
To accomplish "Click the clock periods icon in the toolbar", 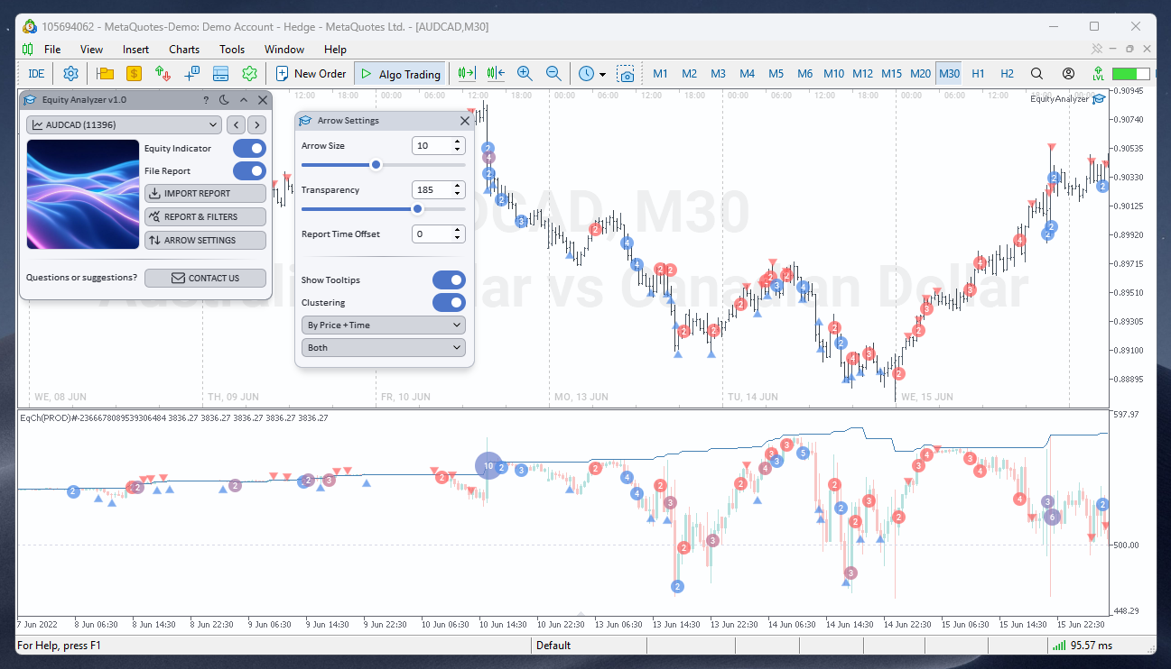I will click(x=587, y=74).
